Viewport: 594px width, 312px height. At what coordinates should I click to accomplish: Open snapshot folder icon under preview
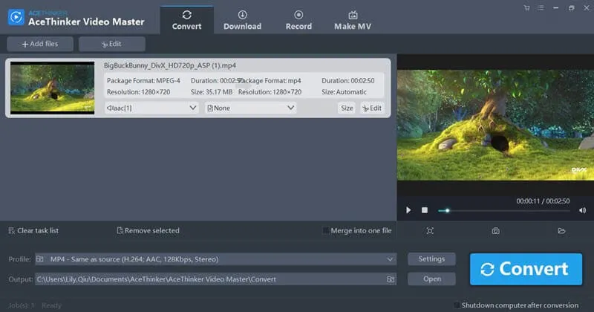(561, 231)
